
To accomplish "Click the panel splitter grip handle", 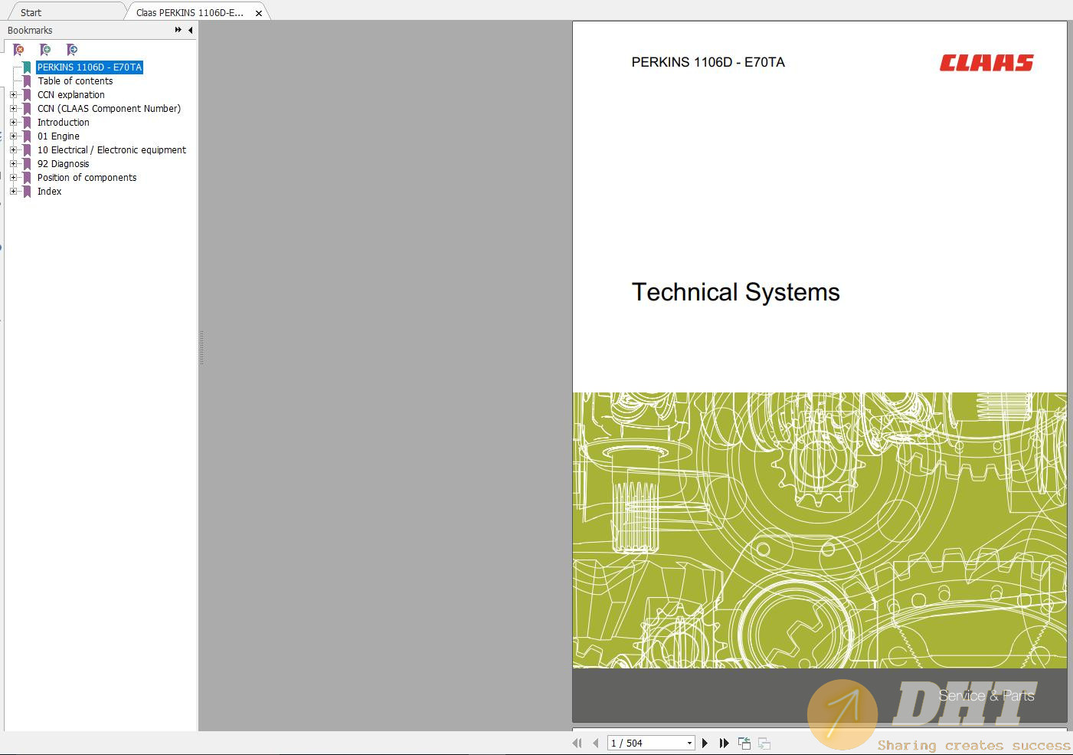I will tap(201, 347).
